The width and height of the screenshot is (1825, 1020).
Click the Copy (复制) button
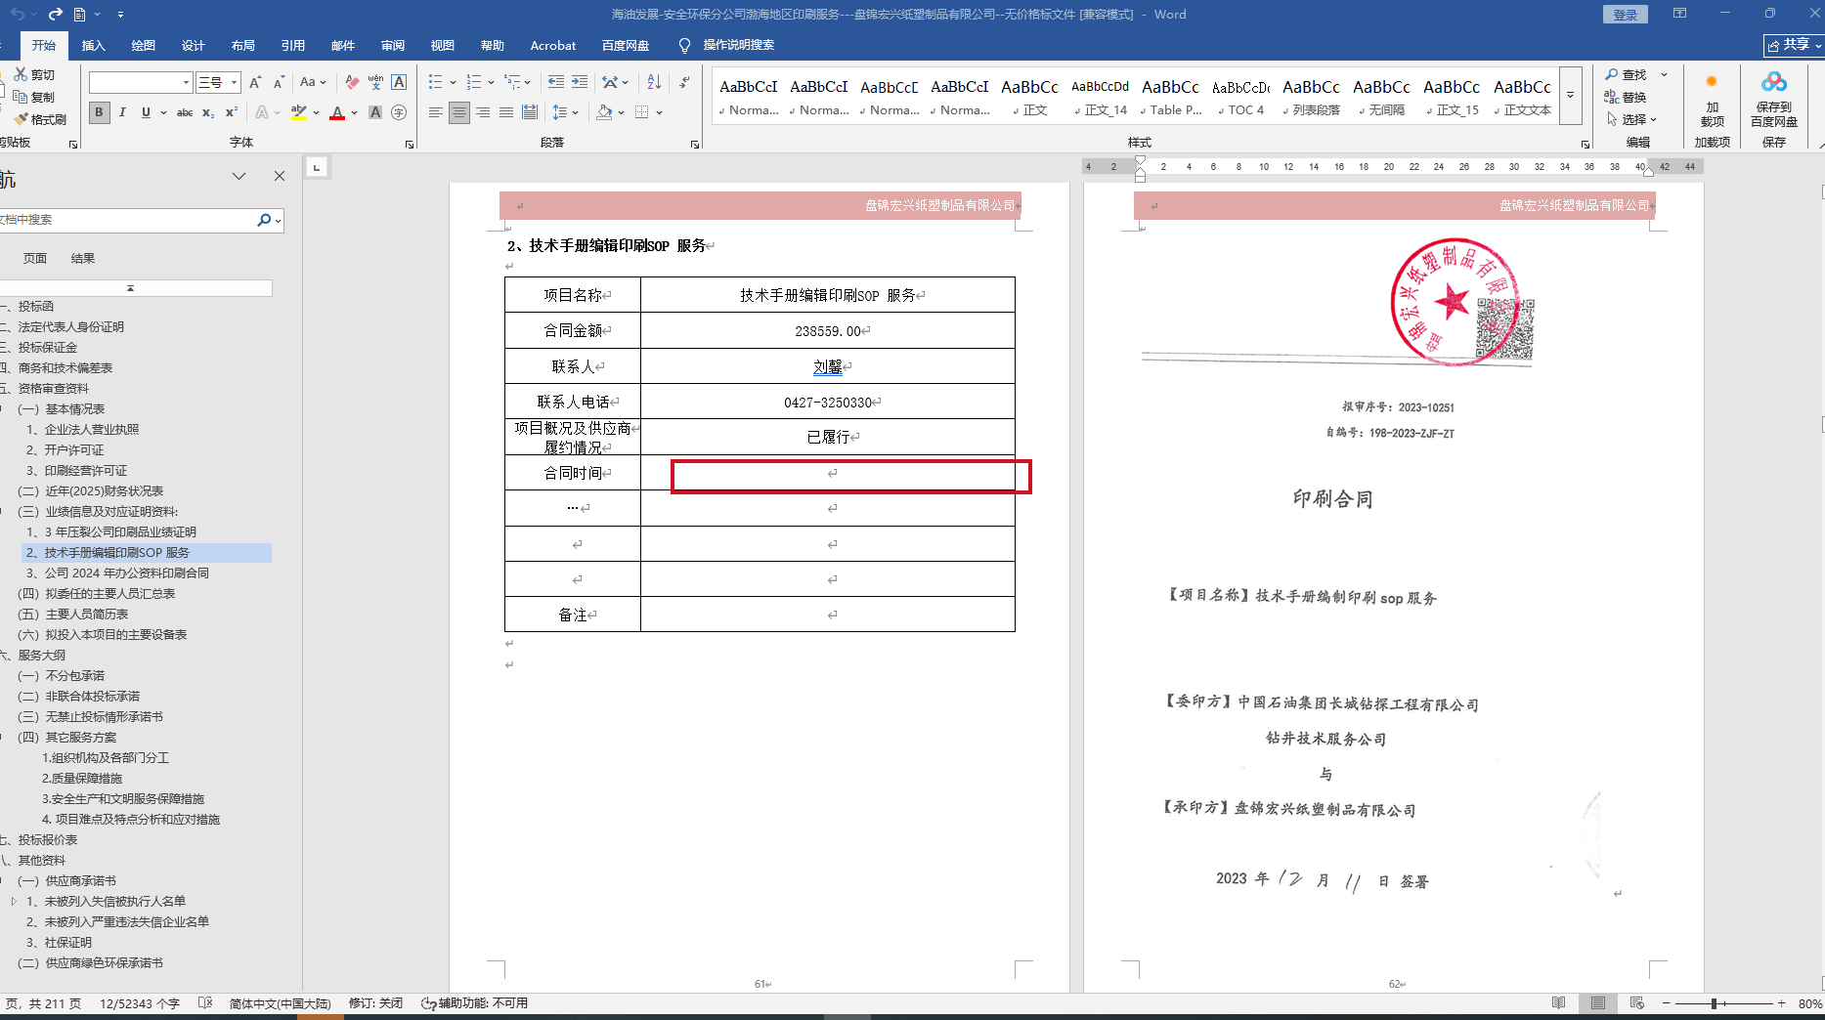pyautogui.click(x=34, y=97)
